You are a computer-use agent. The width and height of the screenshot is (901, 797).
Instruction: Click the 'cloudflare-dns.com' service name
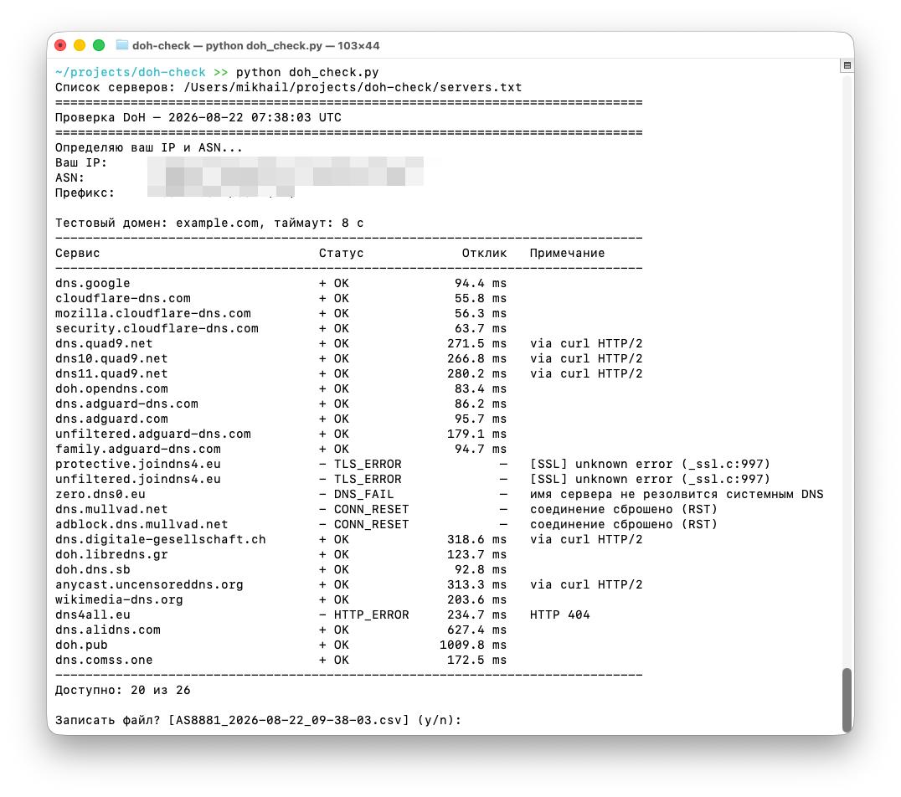[x=123, y=298]
